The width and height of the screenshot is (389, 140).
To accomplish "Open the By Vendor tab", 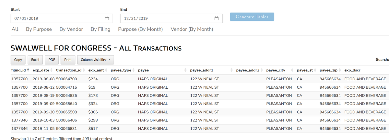I will [x=71, y=29].
